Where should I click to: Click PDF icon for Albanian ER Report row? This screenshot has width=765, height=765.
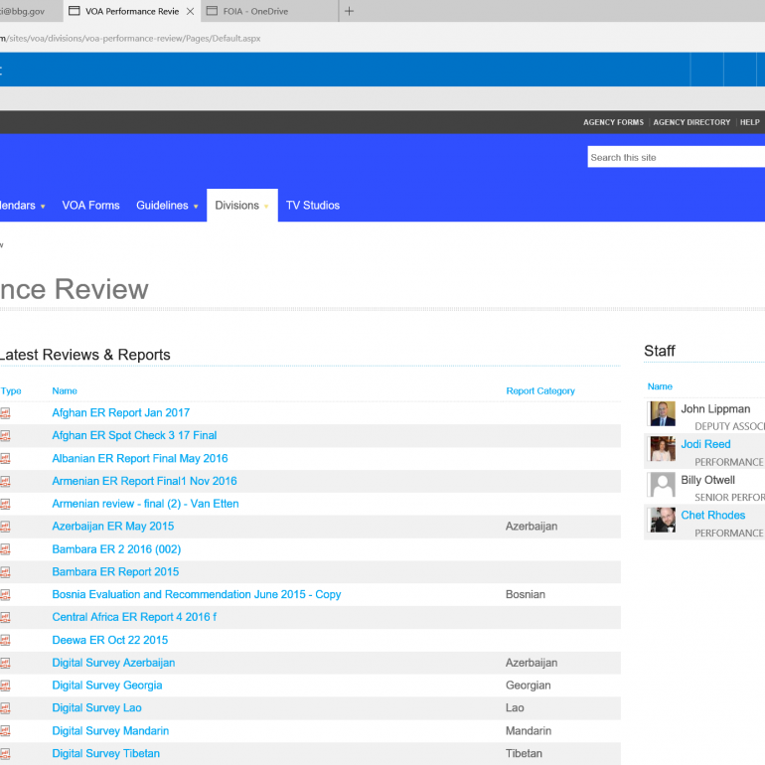click(x=5, y=459)
